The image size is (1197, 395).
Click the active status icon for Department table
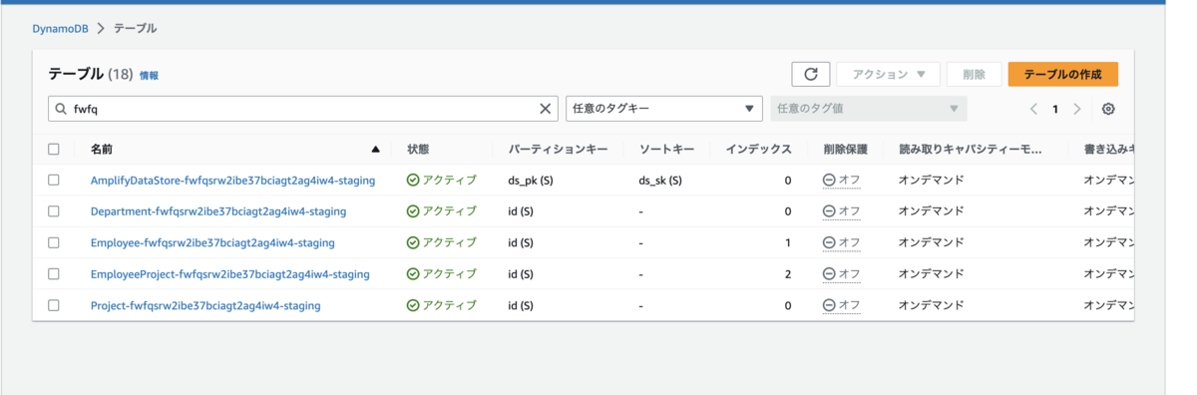point(413,211)
